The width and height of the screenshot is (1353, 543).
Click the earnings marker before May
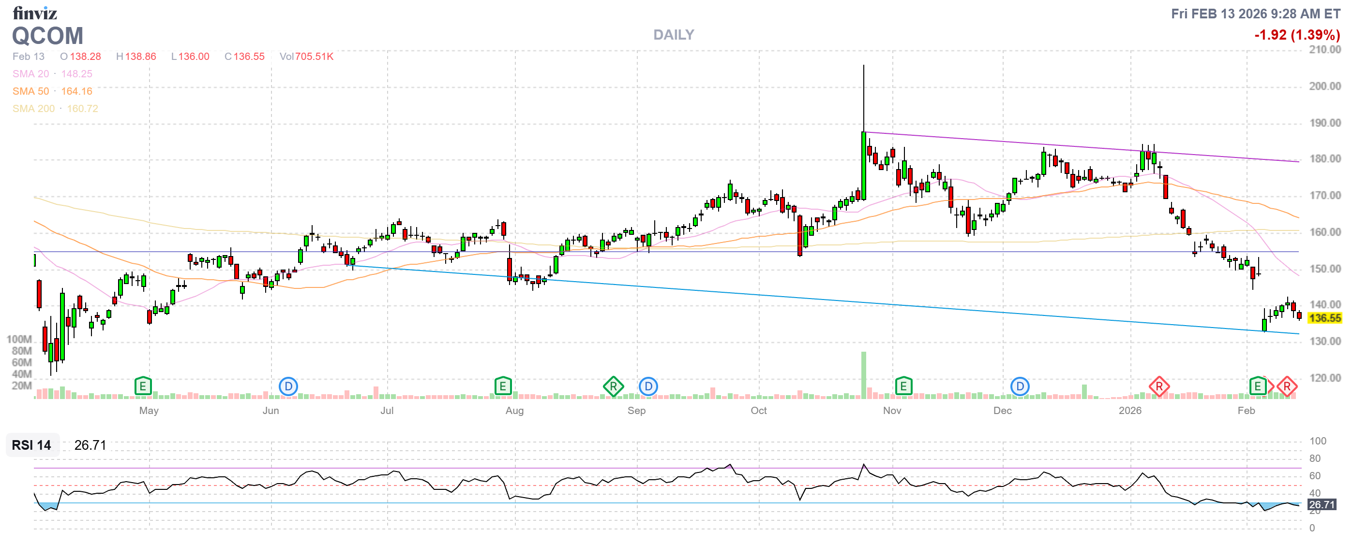pos(143,387)
